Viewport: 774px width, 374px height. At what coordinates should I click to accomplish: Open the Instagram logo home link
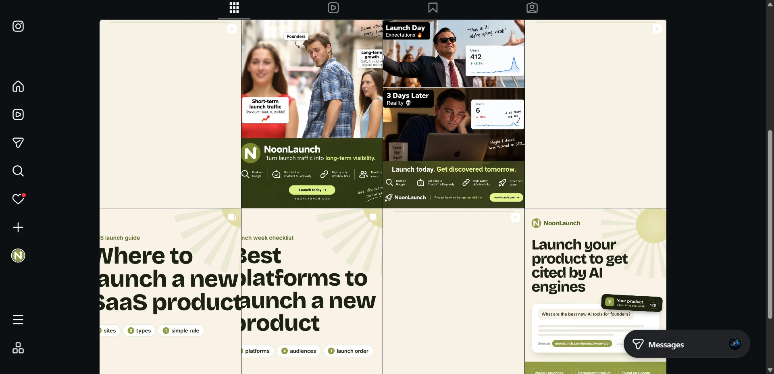tap(18, 26)
